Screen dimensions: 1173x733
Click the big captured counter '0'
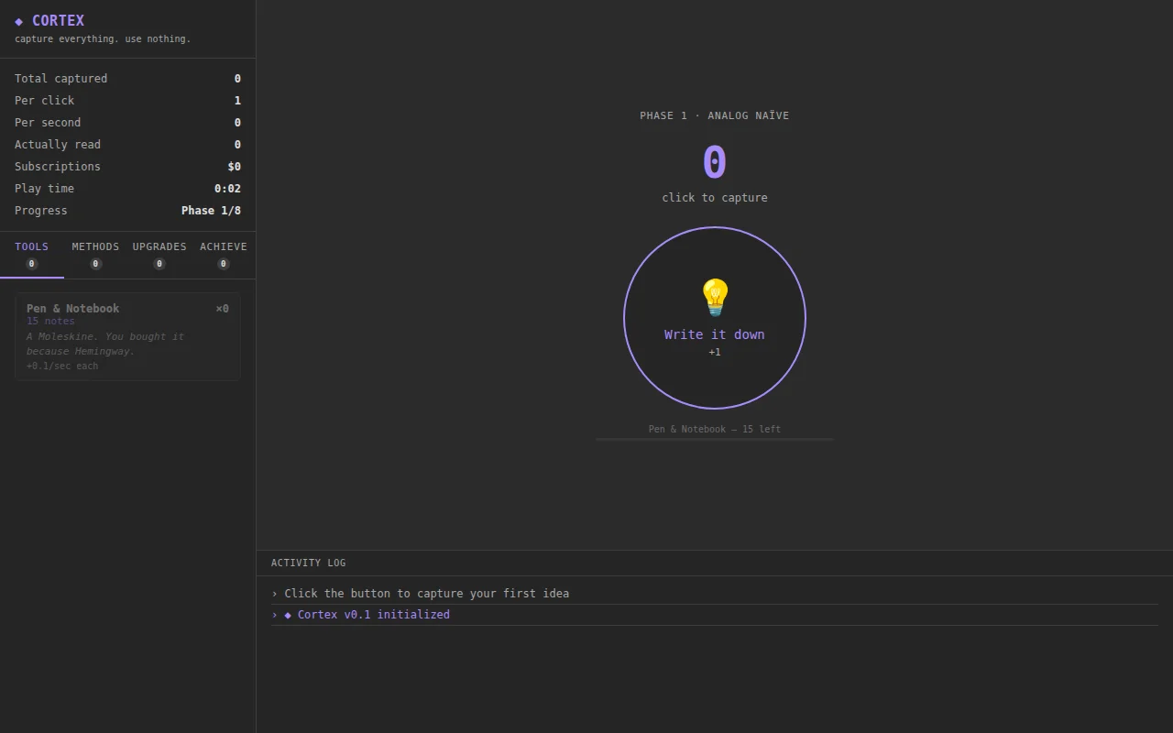click(715, 163)
